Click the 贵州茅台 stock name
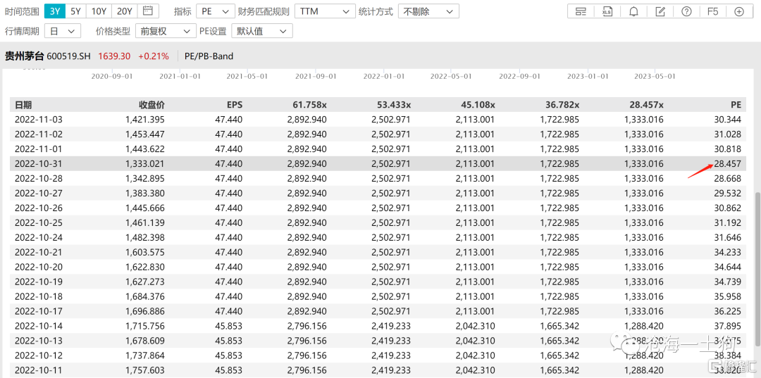Image resolution: width=761 pixels, height=378 pixels. coord(24,56)
